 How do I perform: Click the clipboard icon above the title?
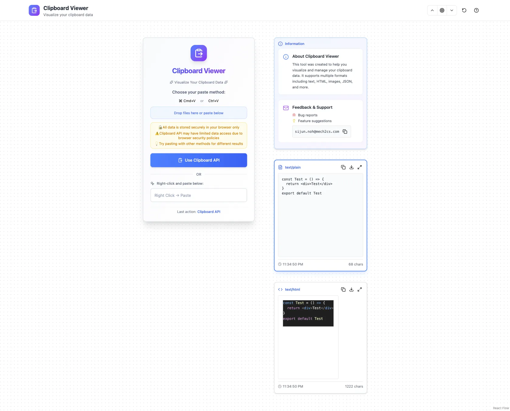point(198,53)
